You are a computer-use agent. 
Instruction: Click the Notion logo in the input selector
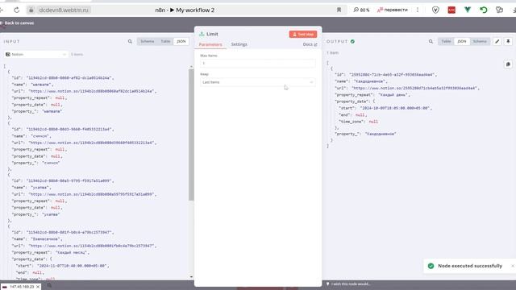coord(8,55)
